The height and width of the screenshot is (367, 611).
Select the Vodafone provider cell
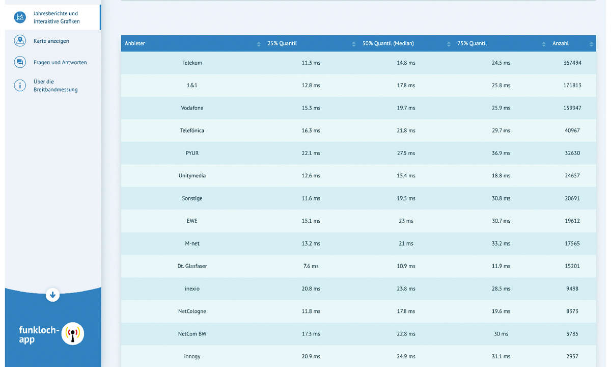(192, 108)
